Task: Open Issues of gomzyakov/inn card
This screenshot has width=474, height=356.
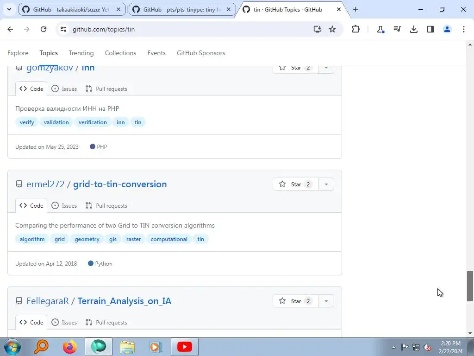Action: [64, 89]
